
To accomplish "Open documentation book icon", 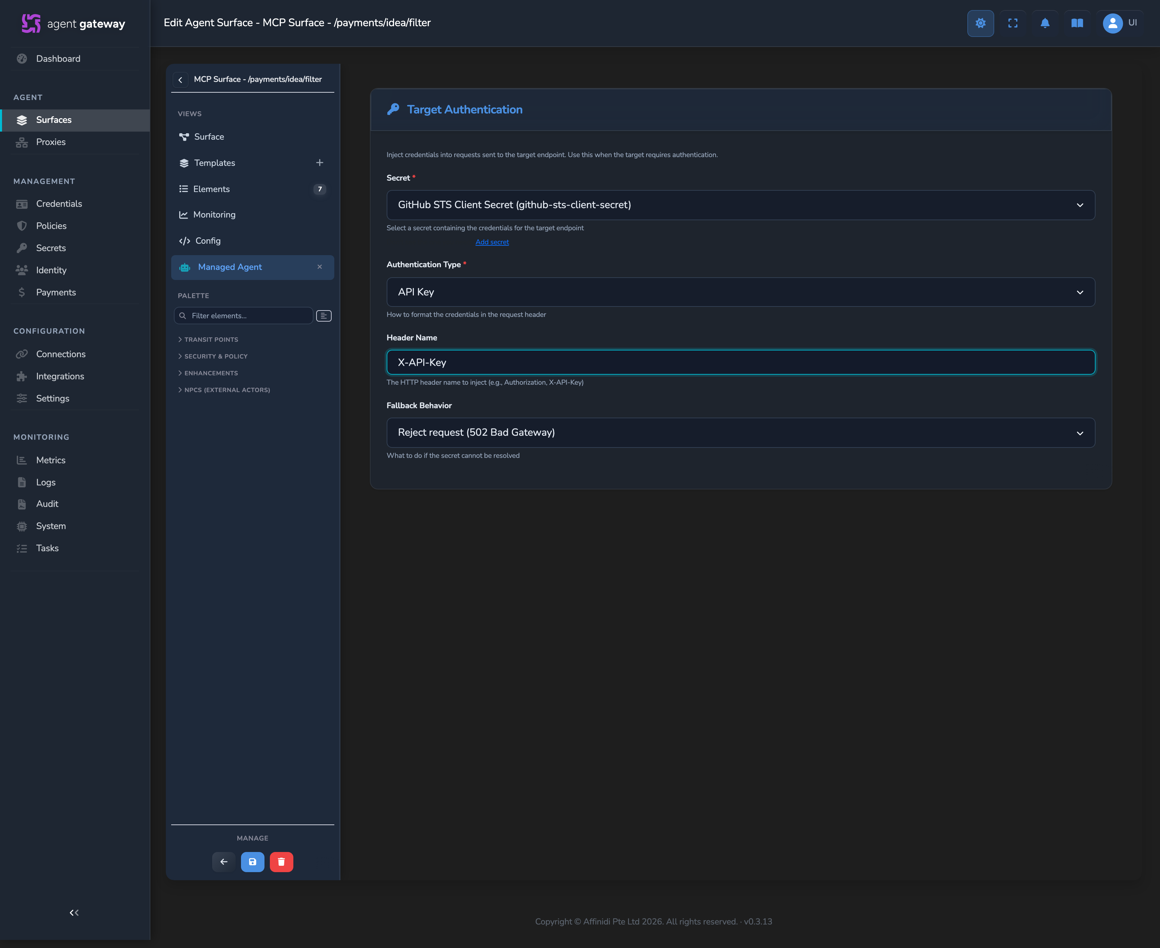I will click(x=1077, y=23).
